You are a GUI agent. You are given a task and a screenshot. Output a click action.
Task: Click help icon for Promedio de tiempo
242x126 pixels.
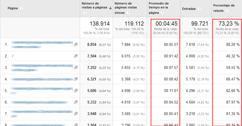pyautogui.click(x=163, y=13)
